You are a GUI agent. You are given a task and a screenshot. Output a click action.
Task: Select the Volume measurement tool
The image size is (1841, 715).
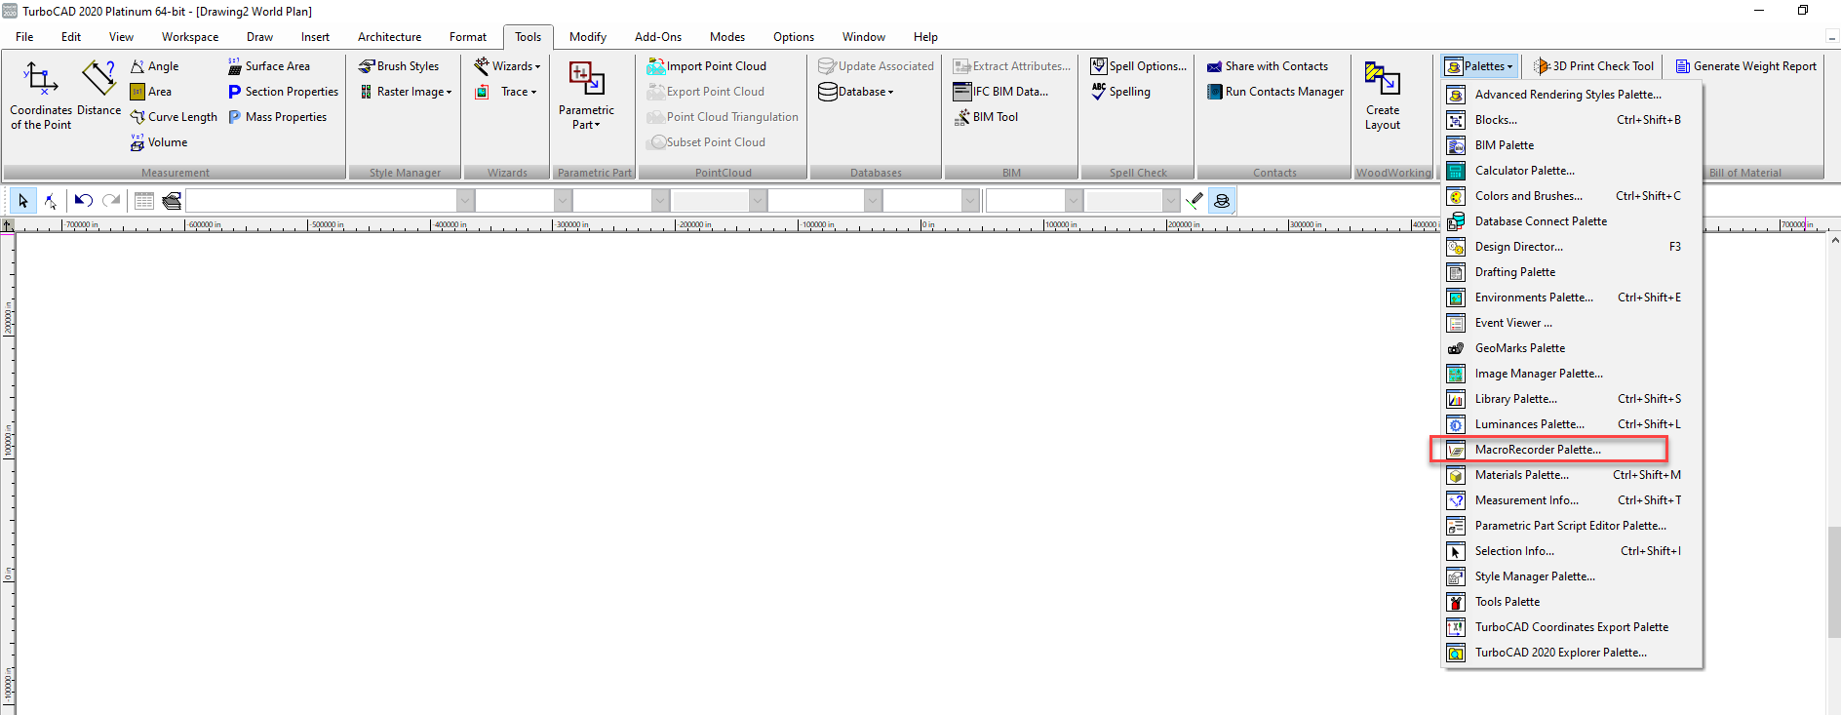pyautogui.click(x=159, y=142)
